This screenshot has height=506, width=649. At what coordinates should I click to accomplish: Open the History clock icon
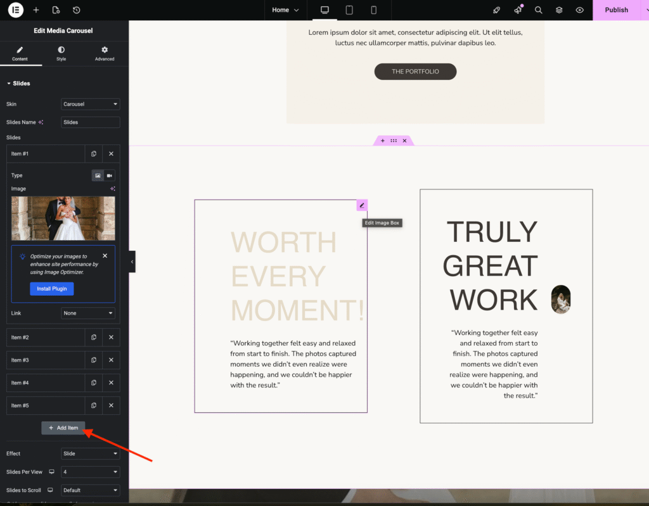pos(77,10)
